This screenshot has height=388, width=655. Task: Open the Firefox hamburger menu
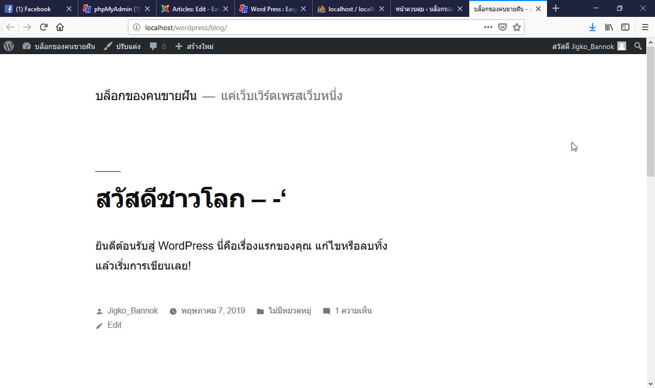[644, 27]
